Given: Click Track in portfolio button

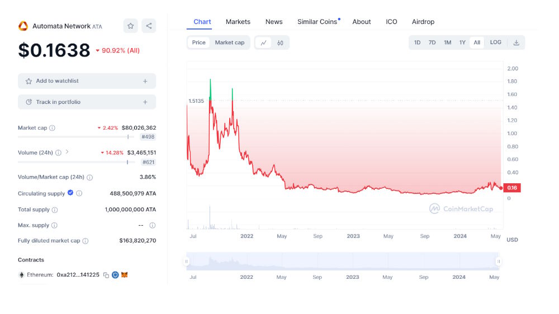Looking at the screenshot, I should [x=87, y=102].
